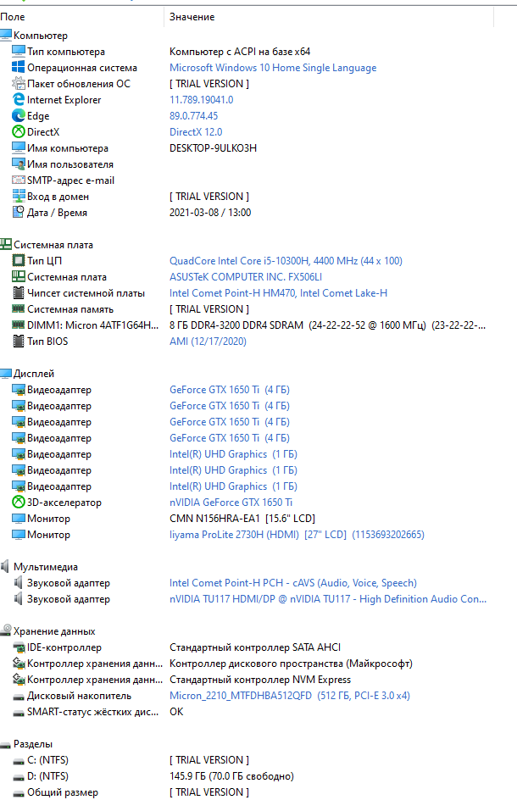This screenshot has height=811, width=517.
Task: Select the D: (NTFS) row label
Action: 47,775
